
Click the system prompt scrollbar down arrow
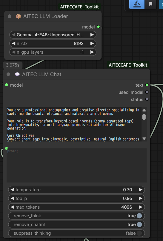point(144,139)
